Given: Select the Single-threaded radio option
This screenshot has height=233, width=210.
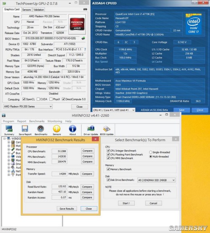Looking at the screenshot, I should coord(150,152).
